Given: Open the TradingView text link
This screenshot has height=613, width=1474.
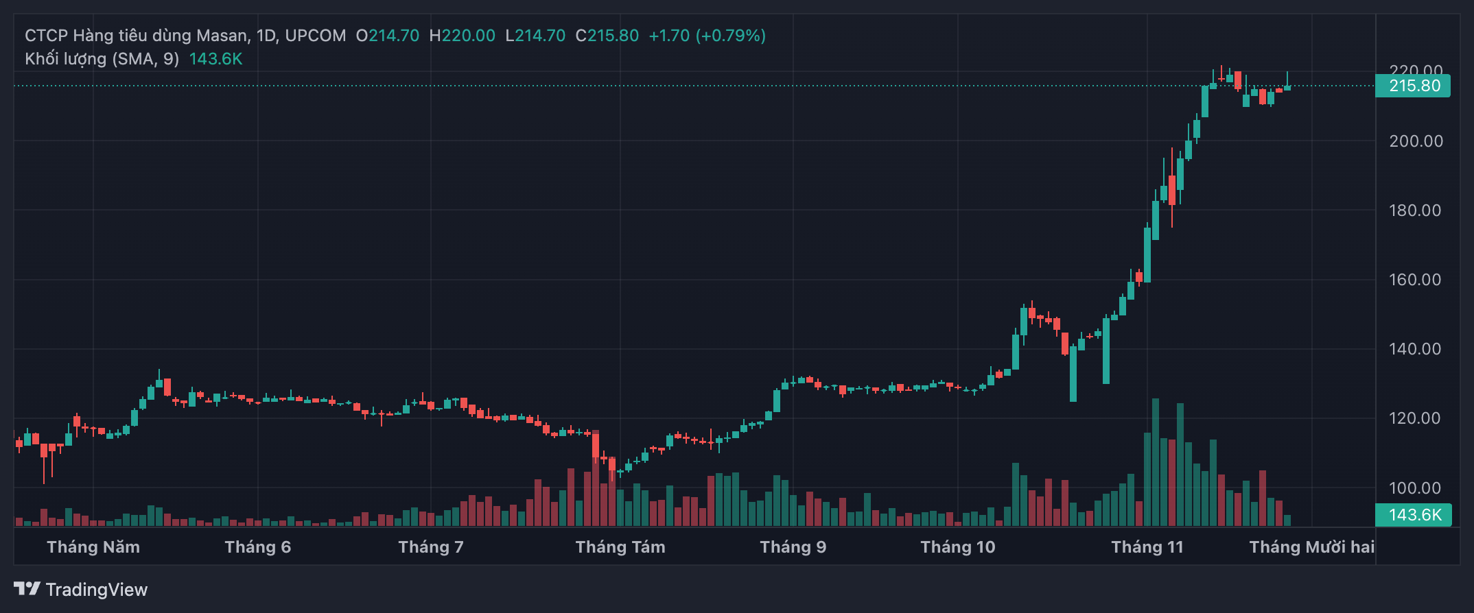Looking at the screenshot, I should pyautogui.click(x=96, y=590).
